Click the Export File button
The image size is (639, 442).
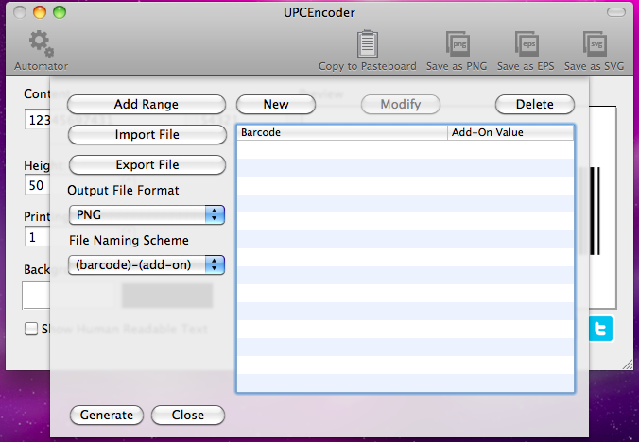(x=147, y=165)
